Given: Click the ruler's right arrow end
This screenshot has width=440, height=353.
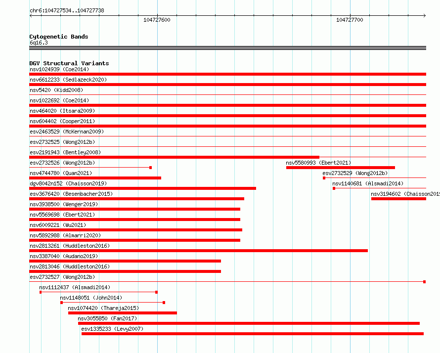Looking at the screenshot, I should point(424,16).
